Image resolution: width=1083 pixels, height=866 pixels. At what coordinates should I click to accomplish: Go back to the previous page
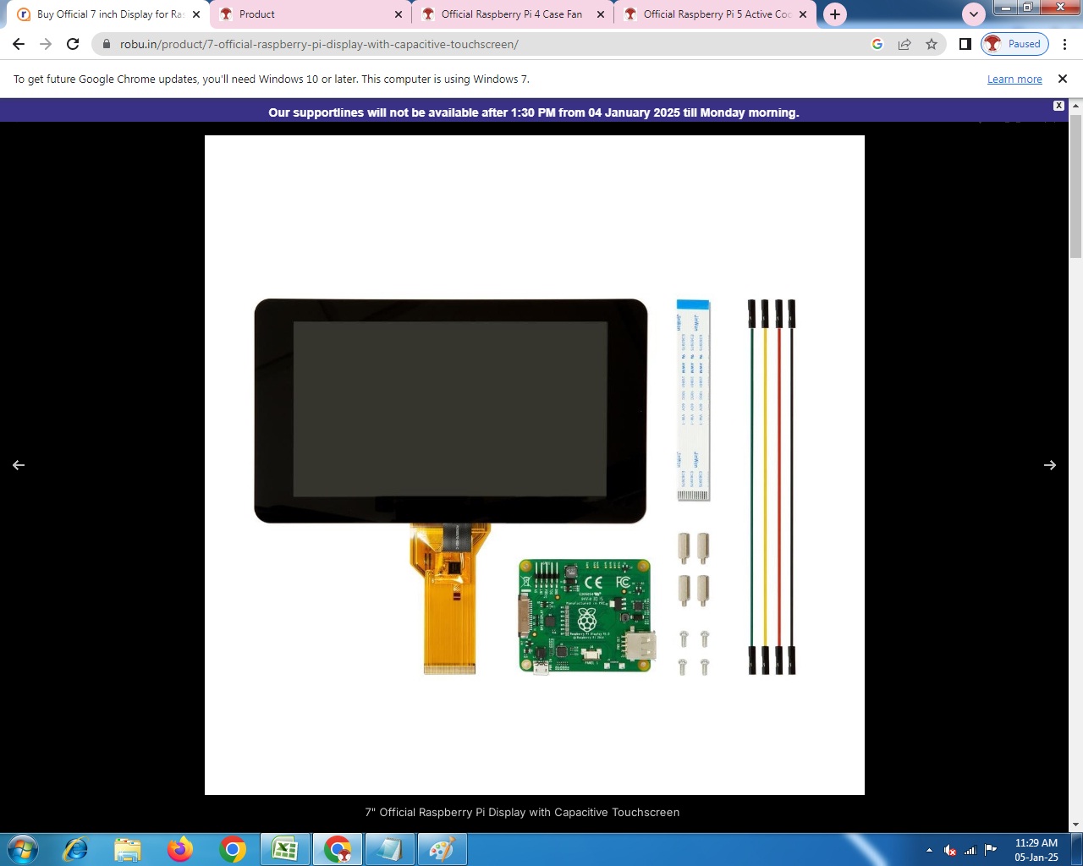click(19, 44)
